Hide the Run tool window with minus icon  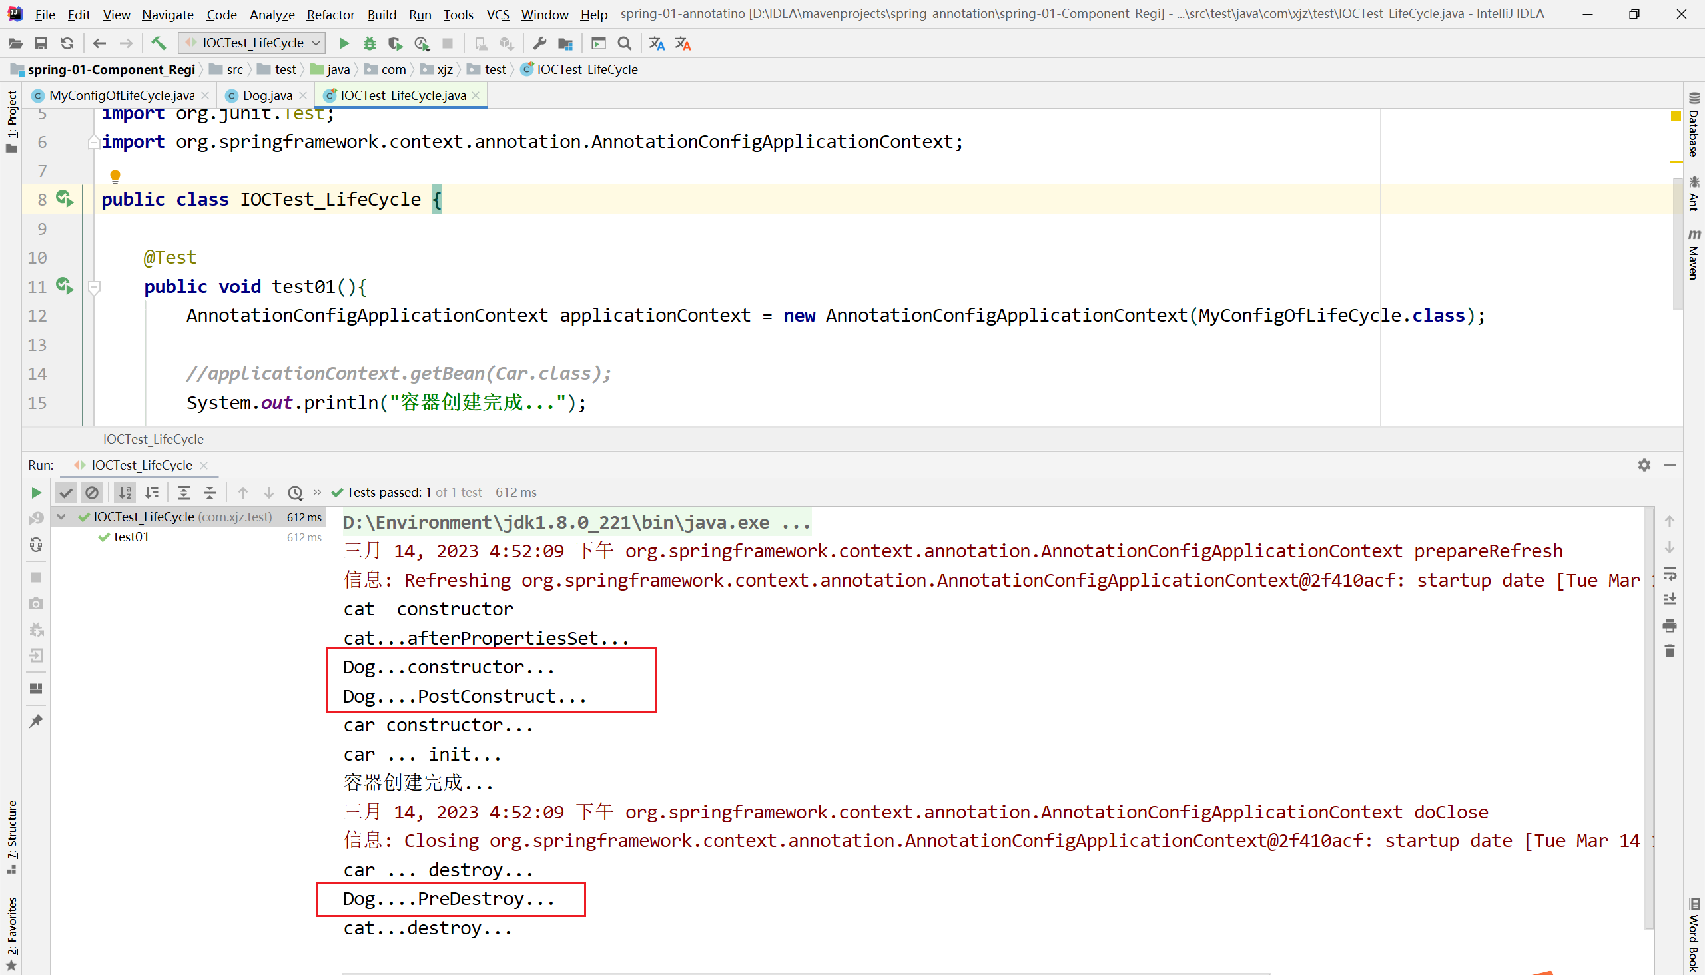(1670, 465)
